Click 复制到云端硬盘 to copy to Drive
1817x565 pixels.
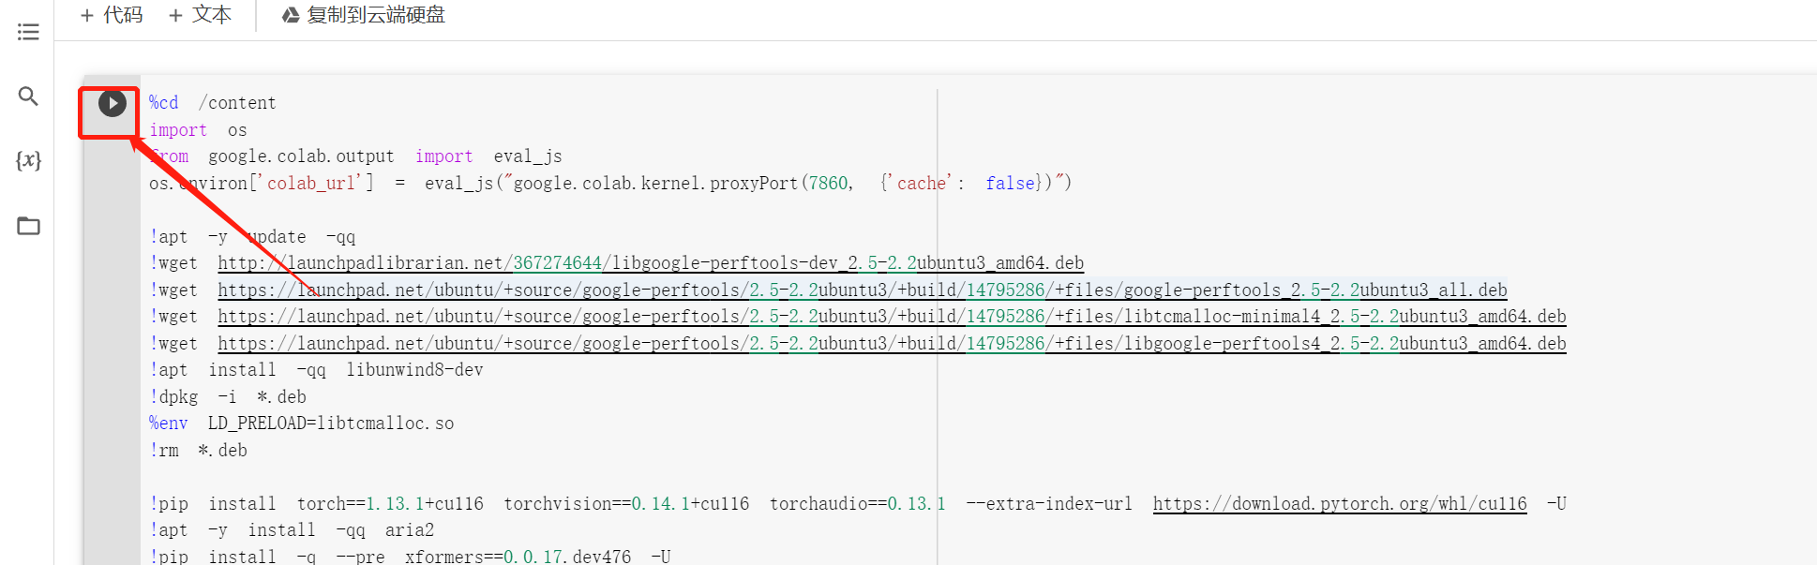pos(364,15)
